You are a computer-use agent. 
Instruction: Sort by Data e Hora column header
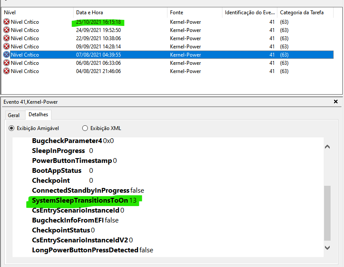pyautogui.click(x=120, y=13)
